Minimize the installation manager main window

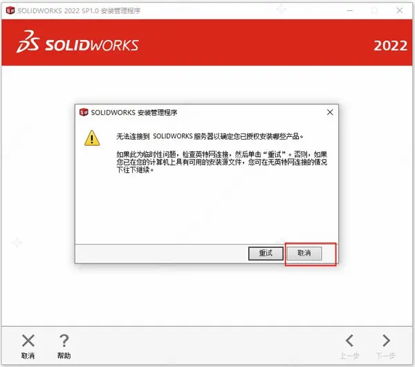[x=350, y=10]
